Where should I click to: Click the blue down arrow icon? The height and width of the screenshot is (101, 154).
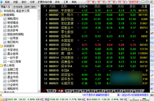tap(152, 16)
